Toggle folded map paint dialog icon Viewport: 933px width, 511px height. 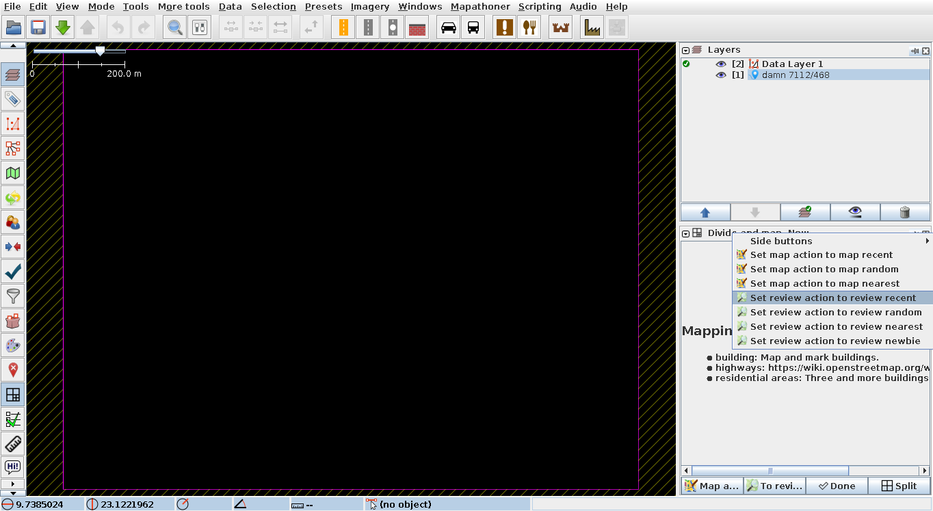12,173
